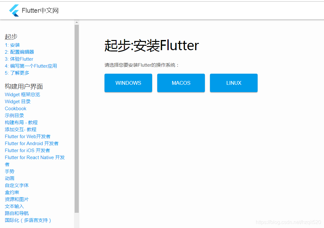
Task: Open the Cookbook link
Action: pyautogui.click(x=16, y=109)
